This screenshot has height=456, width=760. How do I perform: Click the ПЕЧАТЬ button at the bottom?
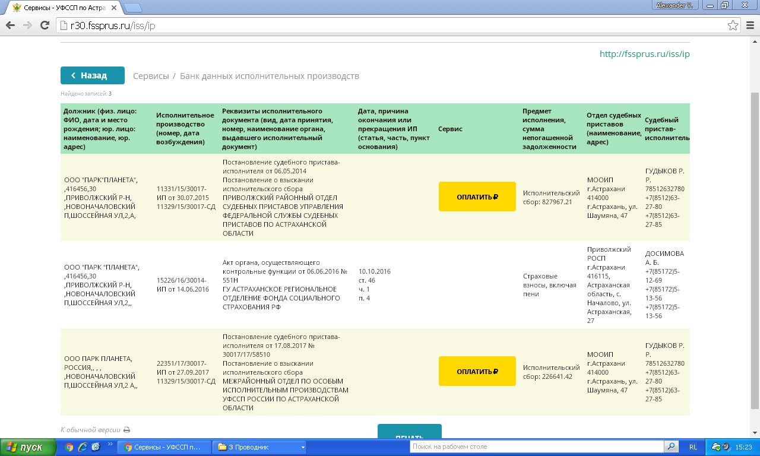pyautogui.click(x=410, y=431)
